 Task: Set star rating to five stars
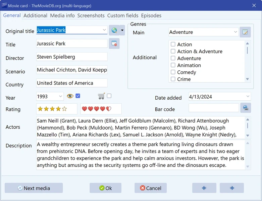[64, 109]
